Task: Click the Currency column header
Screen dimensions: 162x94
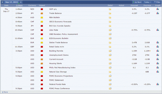Action: 32,5
